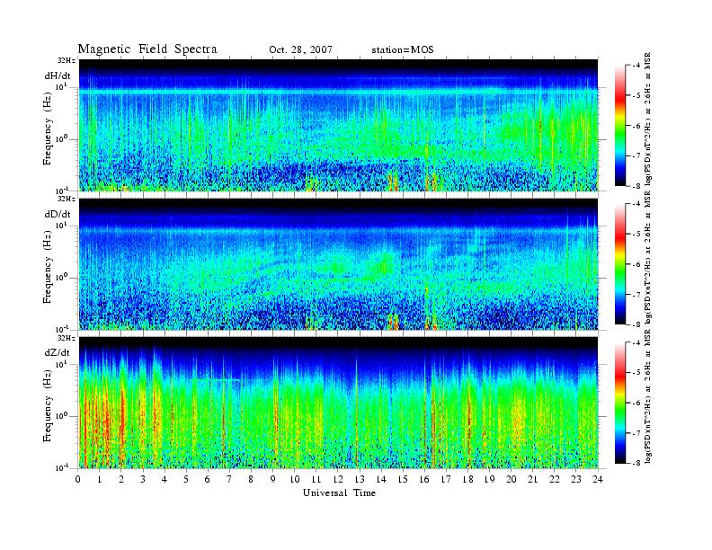Click the dZ/dt spectrogram plot area
Image resolution: width=712 pixels, height=550 pixels.
coord(338,402)
